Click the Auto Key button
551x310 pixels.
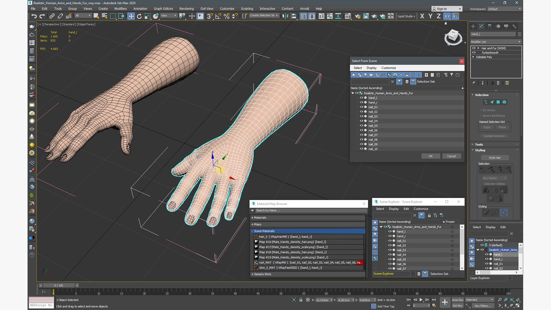click(457, 300)
